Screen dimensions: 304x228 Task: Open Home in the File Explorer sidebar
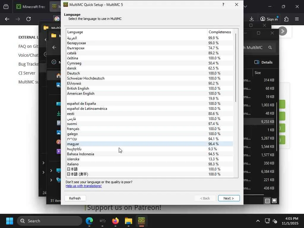tap(58, 76)
